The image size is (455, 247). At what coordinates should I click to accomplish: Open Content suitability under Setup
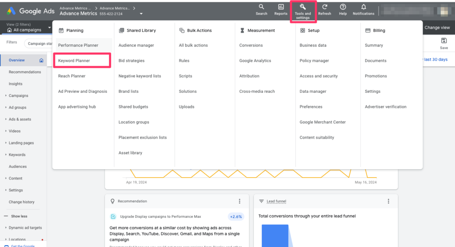(x=316, y=138)
